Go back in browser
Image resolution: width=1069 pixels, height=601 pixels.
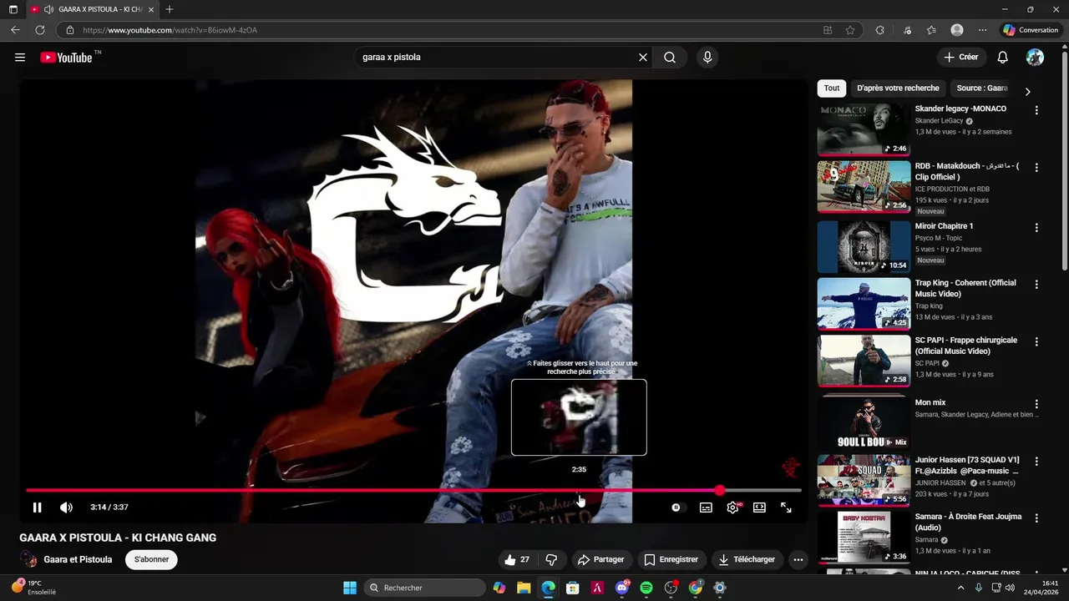[15, 30]
